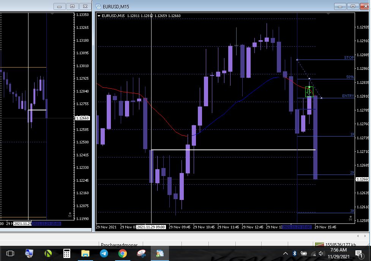Click the scroll left arrow below charts

pos(358,236)
